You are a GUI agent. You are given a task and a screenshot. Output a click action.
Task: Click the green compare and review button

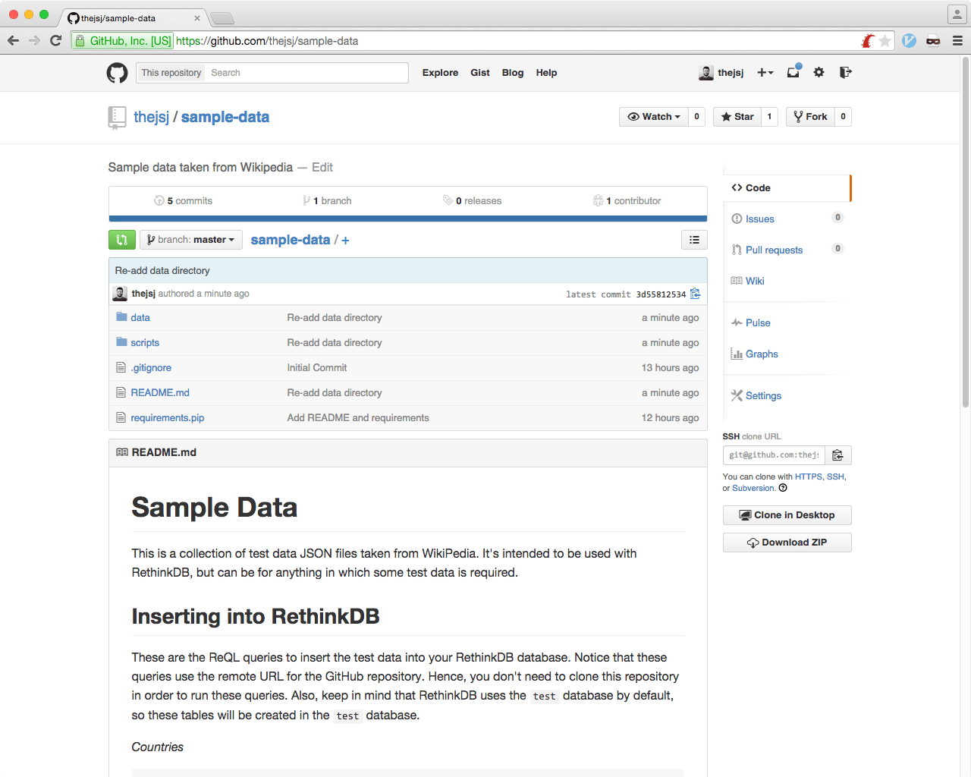(122, 240)
